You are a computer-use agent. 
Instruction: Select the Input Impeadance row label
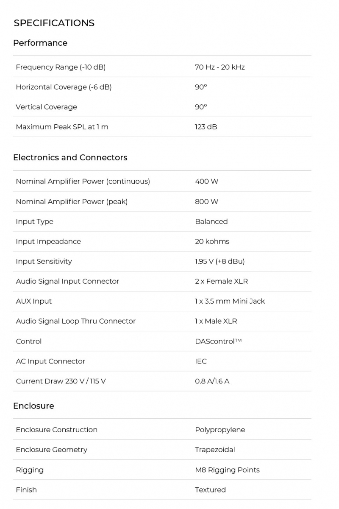click(48, 241)
